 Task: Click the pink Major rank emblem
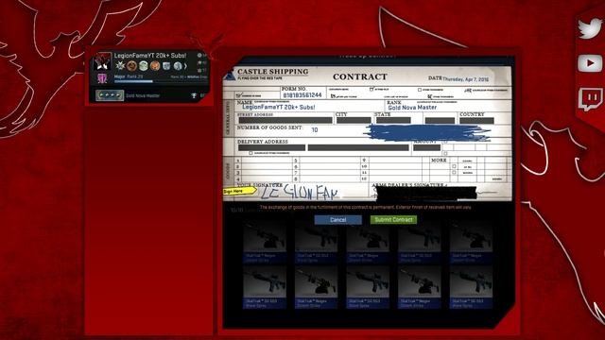[102, 78]
